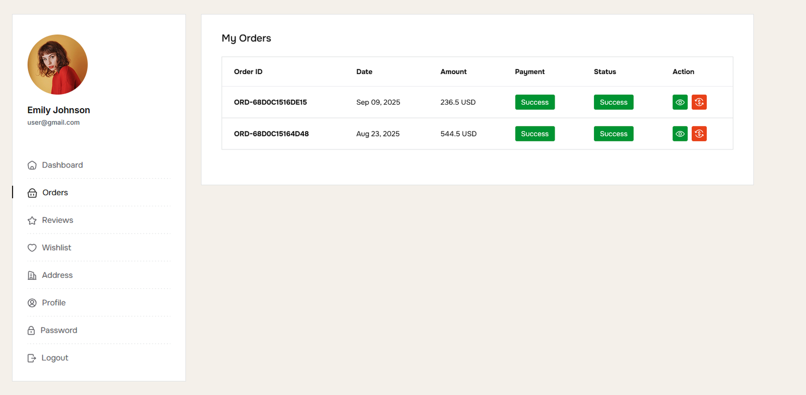View details of order ORD-68D0C15164D48
Image resolution: width=806 pixels, height=395 pixels.
coord(680,134)
